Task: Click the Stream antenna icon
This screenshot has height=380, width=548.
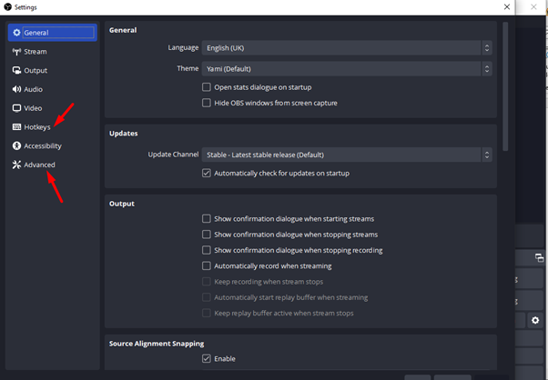Action: pos(16,52)
